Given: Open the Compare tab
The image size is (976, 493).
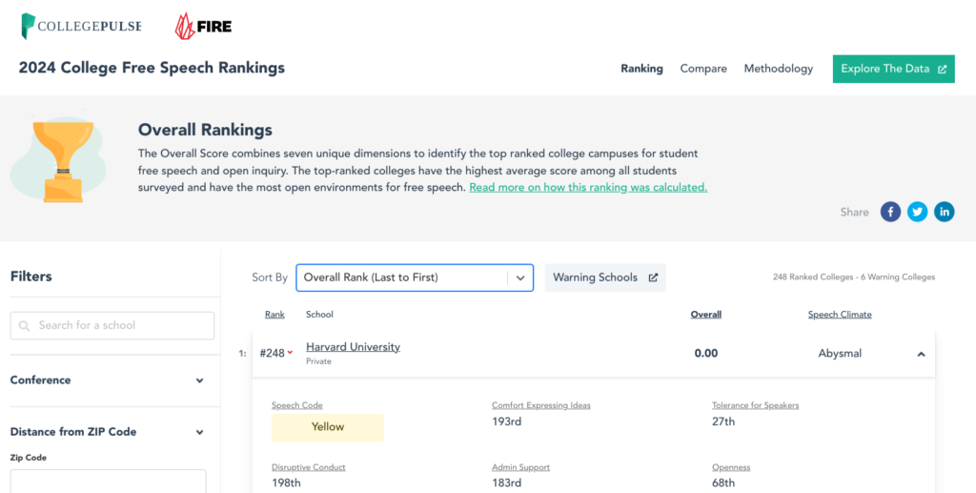Looking at the screenshot, I should pos(703,69).
